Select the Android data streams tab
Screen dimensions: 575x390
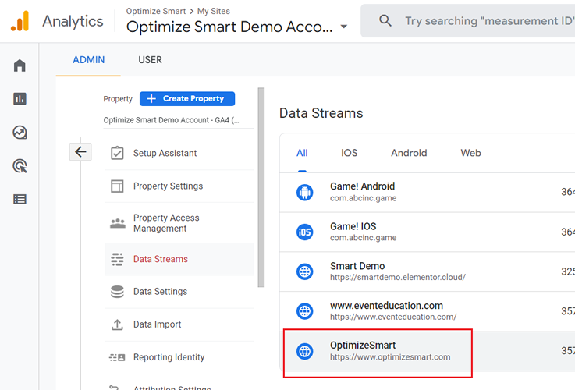(x=409, y=153)
